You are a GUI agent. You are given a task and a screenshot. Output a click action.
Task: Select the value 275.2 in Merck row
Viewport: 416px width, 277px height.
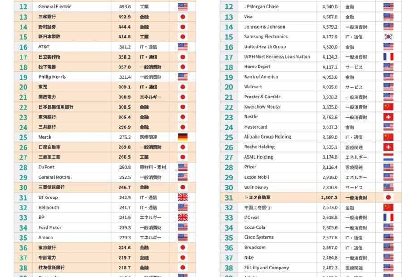tap(125, 137)
